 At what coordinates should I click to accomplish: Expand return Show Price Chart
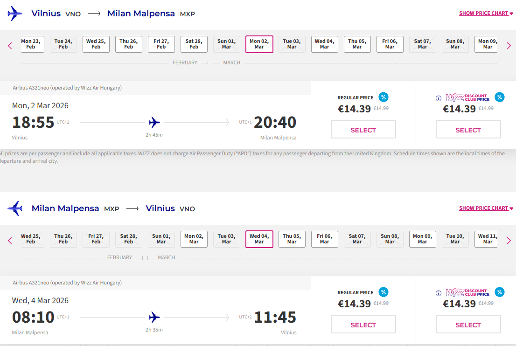[x=486, y=208]
